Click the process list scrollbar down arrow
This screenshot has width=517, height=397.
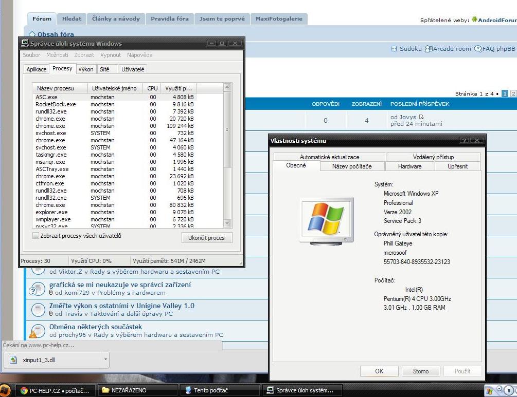[228, 223]
